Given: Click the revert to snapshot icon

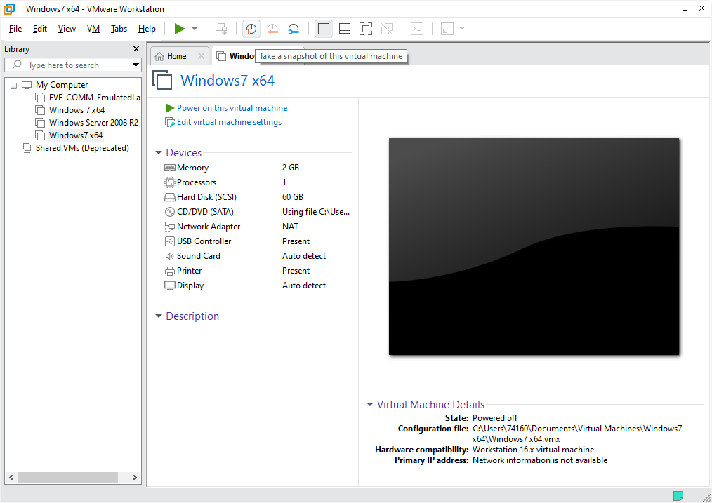Looking at the screenshot, I should (x=272, y=29).
